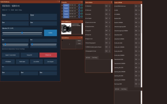Click the red TORQUE AUS button
The image size is (167, 104).
[x=48, y=55]
